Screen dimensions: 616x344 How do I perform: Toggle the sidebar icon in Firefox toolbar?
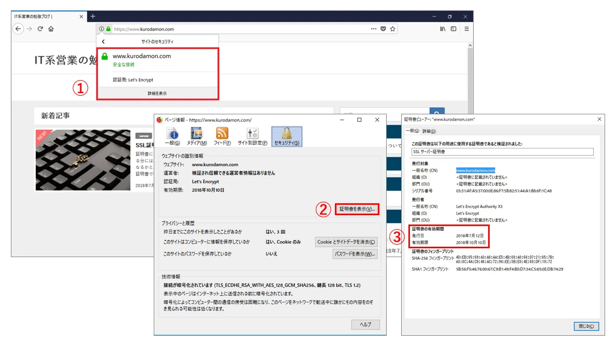(453, 28)
